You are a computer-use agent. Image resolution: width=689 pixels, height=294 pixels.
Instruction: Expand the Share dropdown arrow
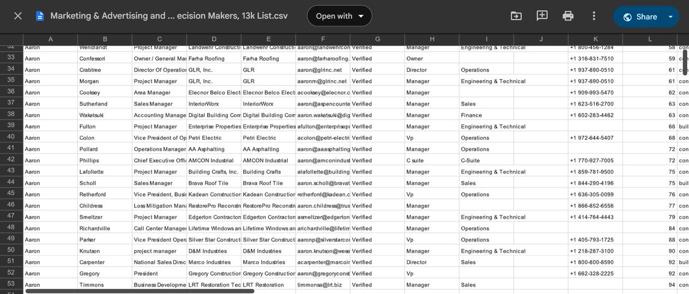pyautogui.click(x=671, y=17)
